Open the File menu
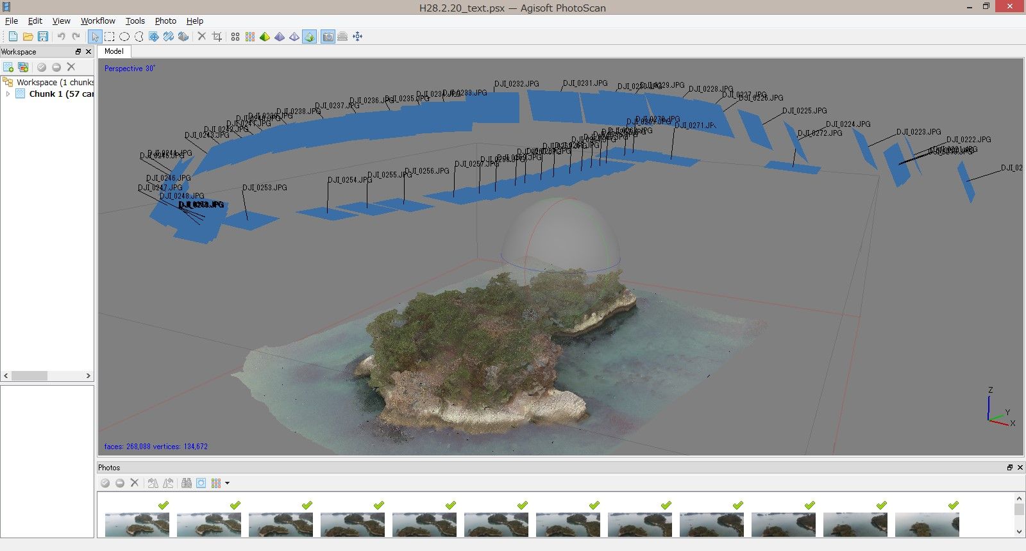Viewport: 1026px width, 551px height. (x=12, y=21)
